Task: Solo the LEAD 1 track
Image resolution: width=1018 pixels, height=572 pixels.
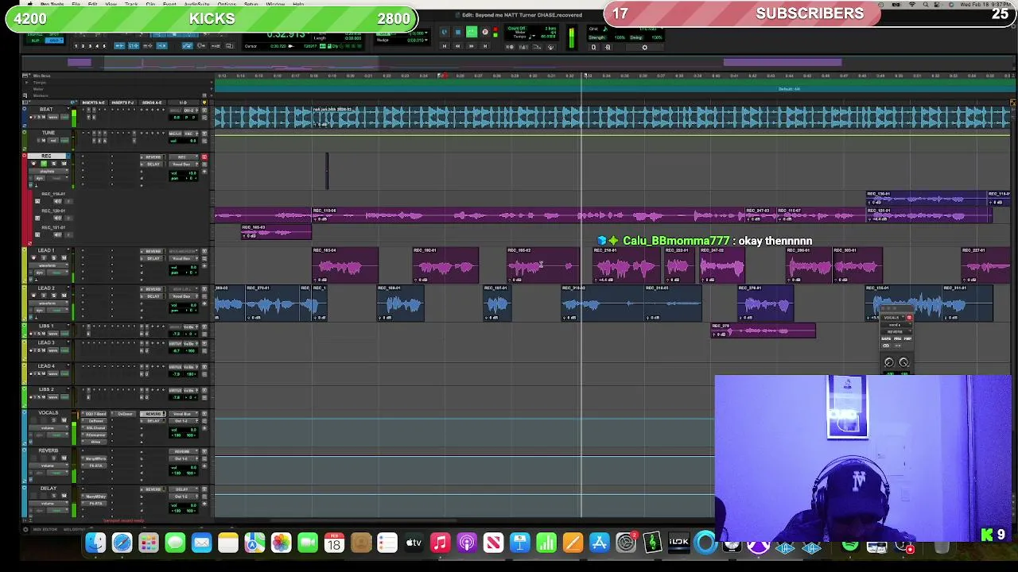Action: point(53,257)
